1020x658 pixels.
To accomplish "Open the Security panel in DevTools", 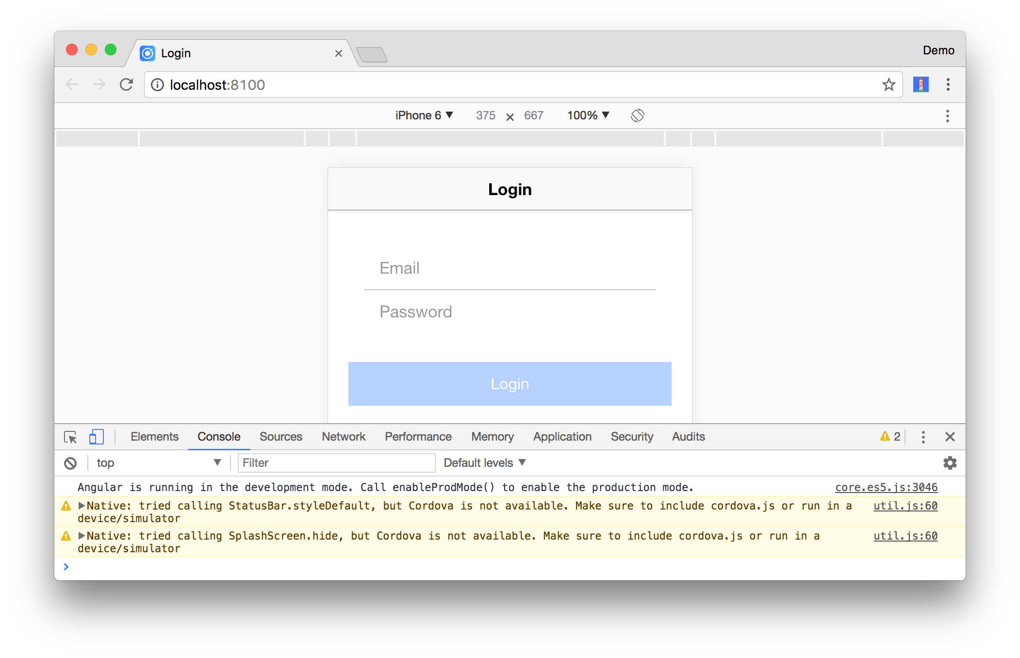I will pos(631,437).
